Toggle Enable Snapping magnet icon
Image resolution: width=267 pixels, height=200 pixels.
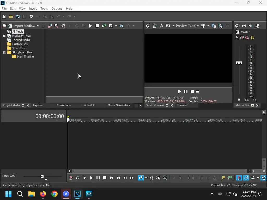point(239,178)
